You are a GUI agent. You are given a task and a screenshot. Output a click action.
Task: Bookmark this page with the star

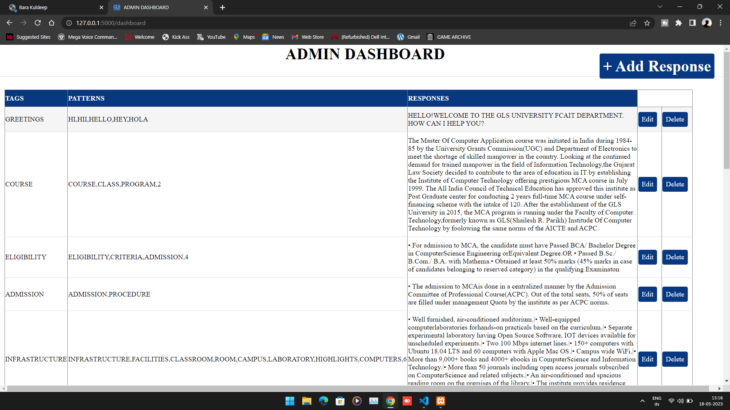(647, 23)
